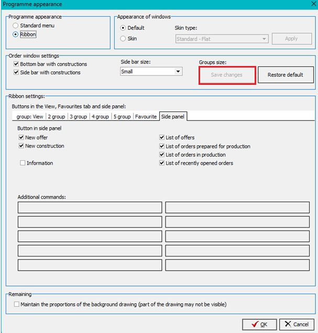Switch to the 3 group tab
The width and height of the screenshot is (318, 333).
(78, 117)
